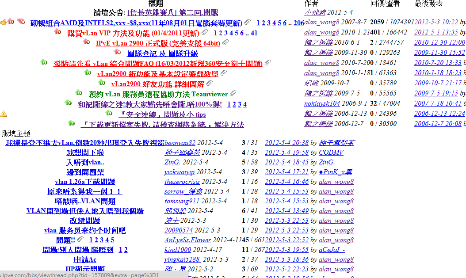Viewport: 466px width, 278px height.
Task: Click red pin icon before IPvE vLan 2900 thread
Action: coord(87,42)
